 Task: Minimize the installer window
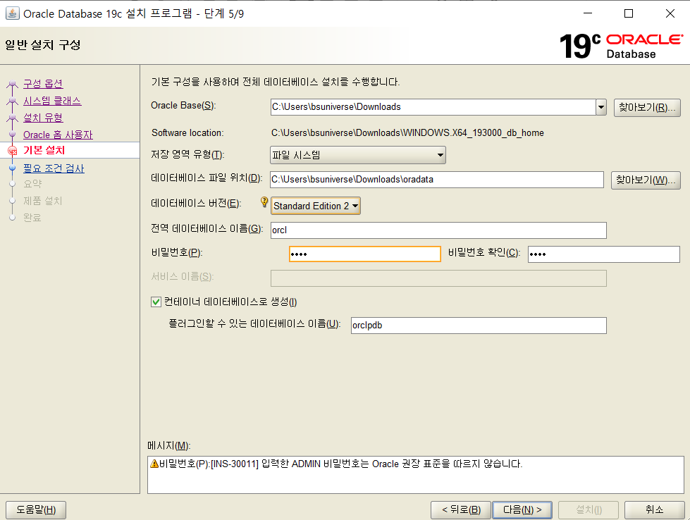588,13
